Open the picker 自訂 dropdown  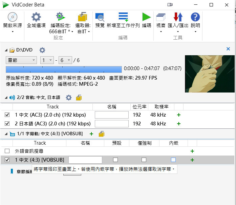(x=84, y=31)
